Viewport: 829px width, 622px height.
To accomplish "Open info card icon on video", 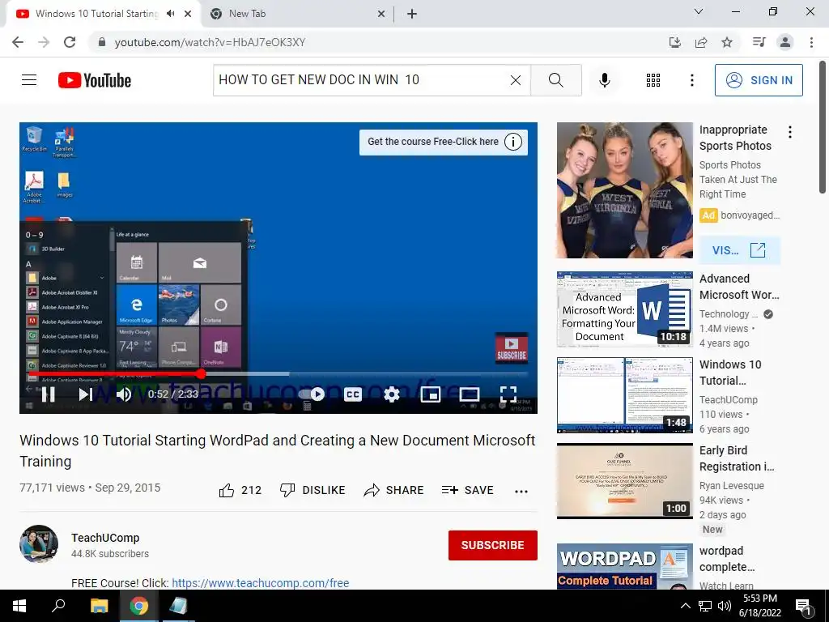I will 513,142.
